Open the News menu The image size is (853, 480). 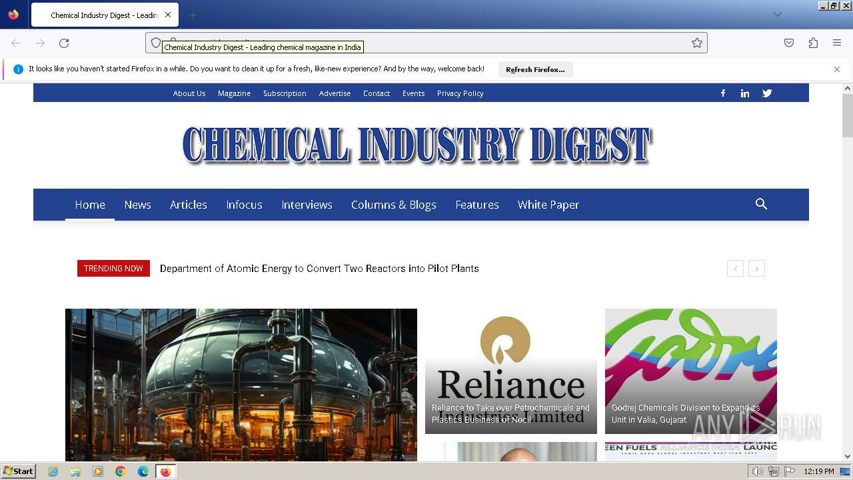click(137, 205)
